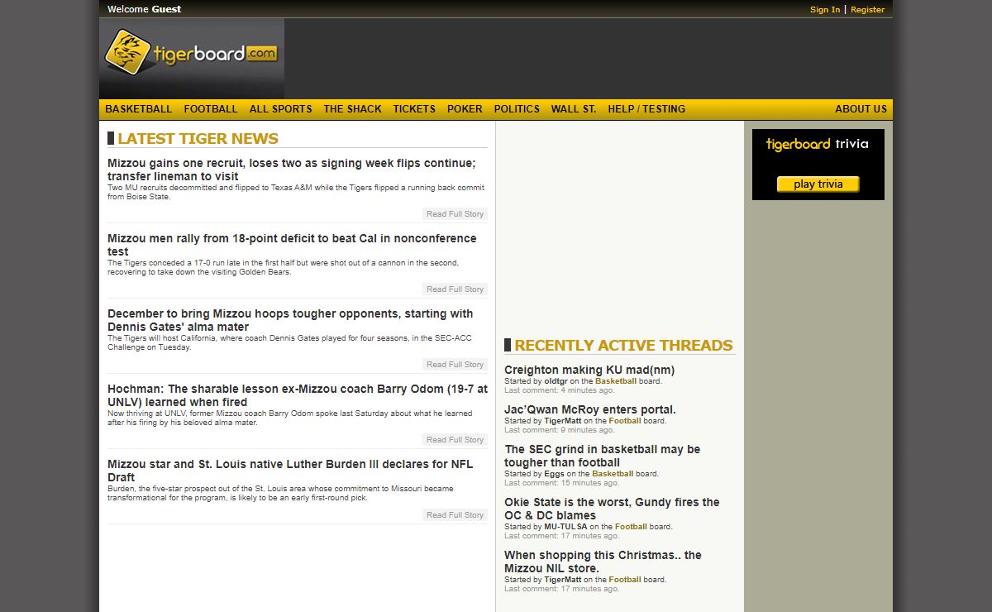Viewport: 992px width, 612px height.
Task: Open thread 'The SEC grind in basketball'
Action: point(603,457)
